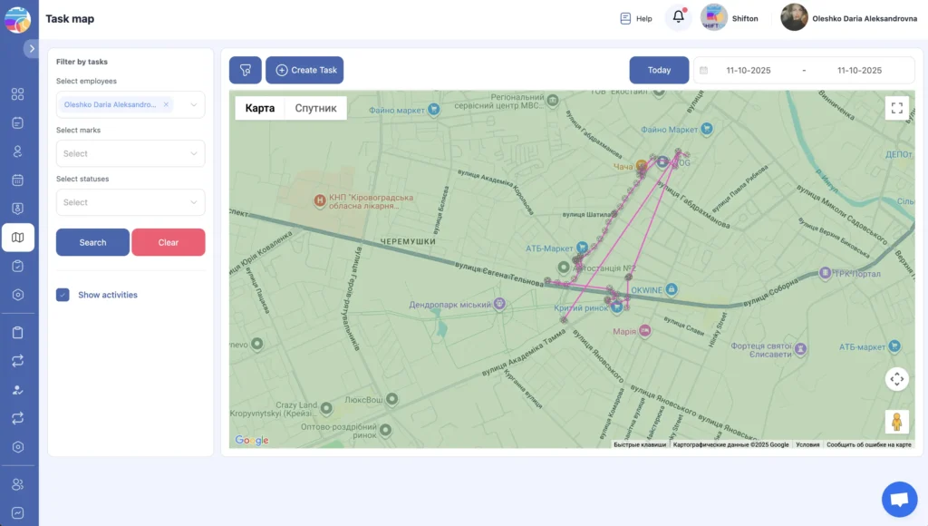Open the map panel icon in sidebar
This screenshot has width=928, height=526.
[x=18, y=237]
